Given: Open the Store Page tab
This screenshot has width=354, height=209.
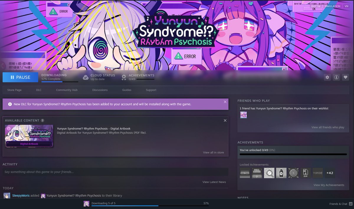Looking at the screenshot, I should coord(14,90).
